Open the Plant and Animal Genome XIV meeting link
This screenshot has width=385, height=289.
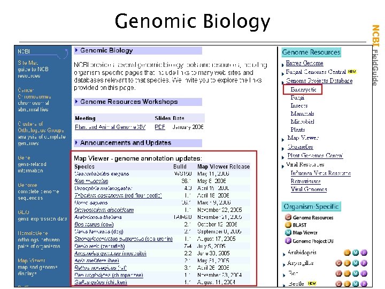[x=110, y=127]
